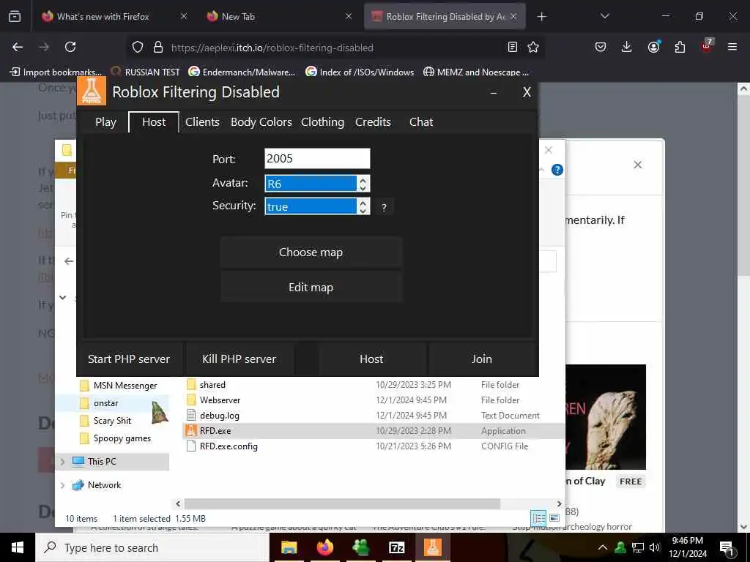Click Explorer back arrow
Image resolution: width=750 pixels, height=562 pixels.
[x=69, y=261]
